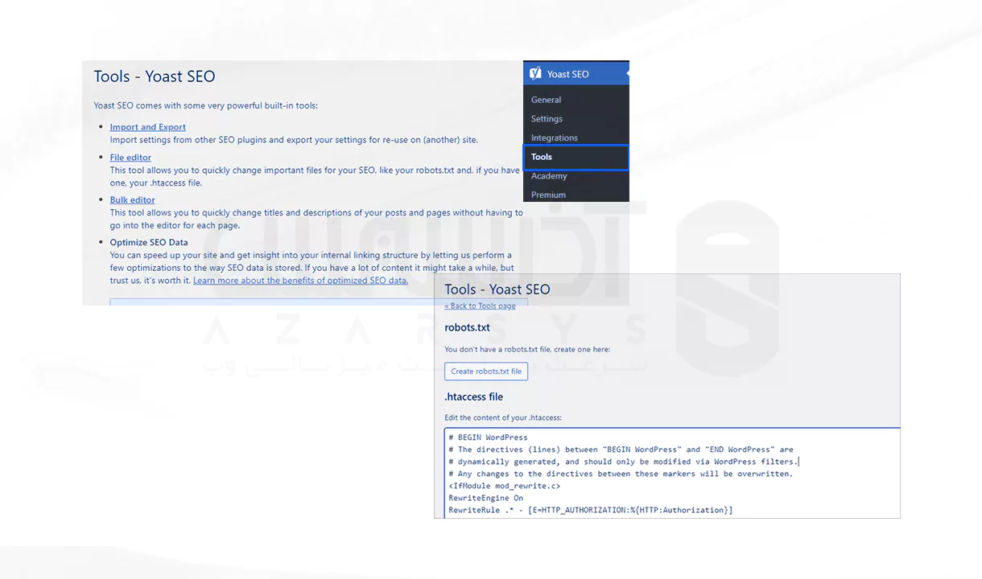Click inside the .htaccess content editor
The height and width of the screenshot is (579, 982).
tap(672, 473)
